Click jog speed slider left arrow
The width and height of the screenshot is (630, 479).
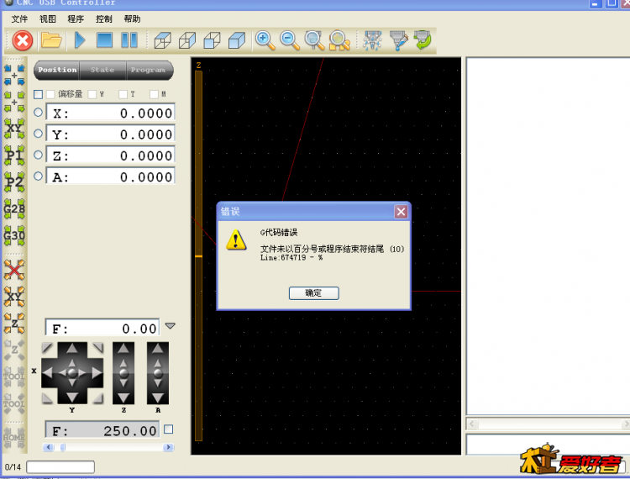pyautogui.click(x=48, y=447)
